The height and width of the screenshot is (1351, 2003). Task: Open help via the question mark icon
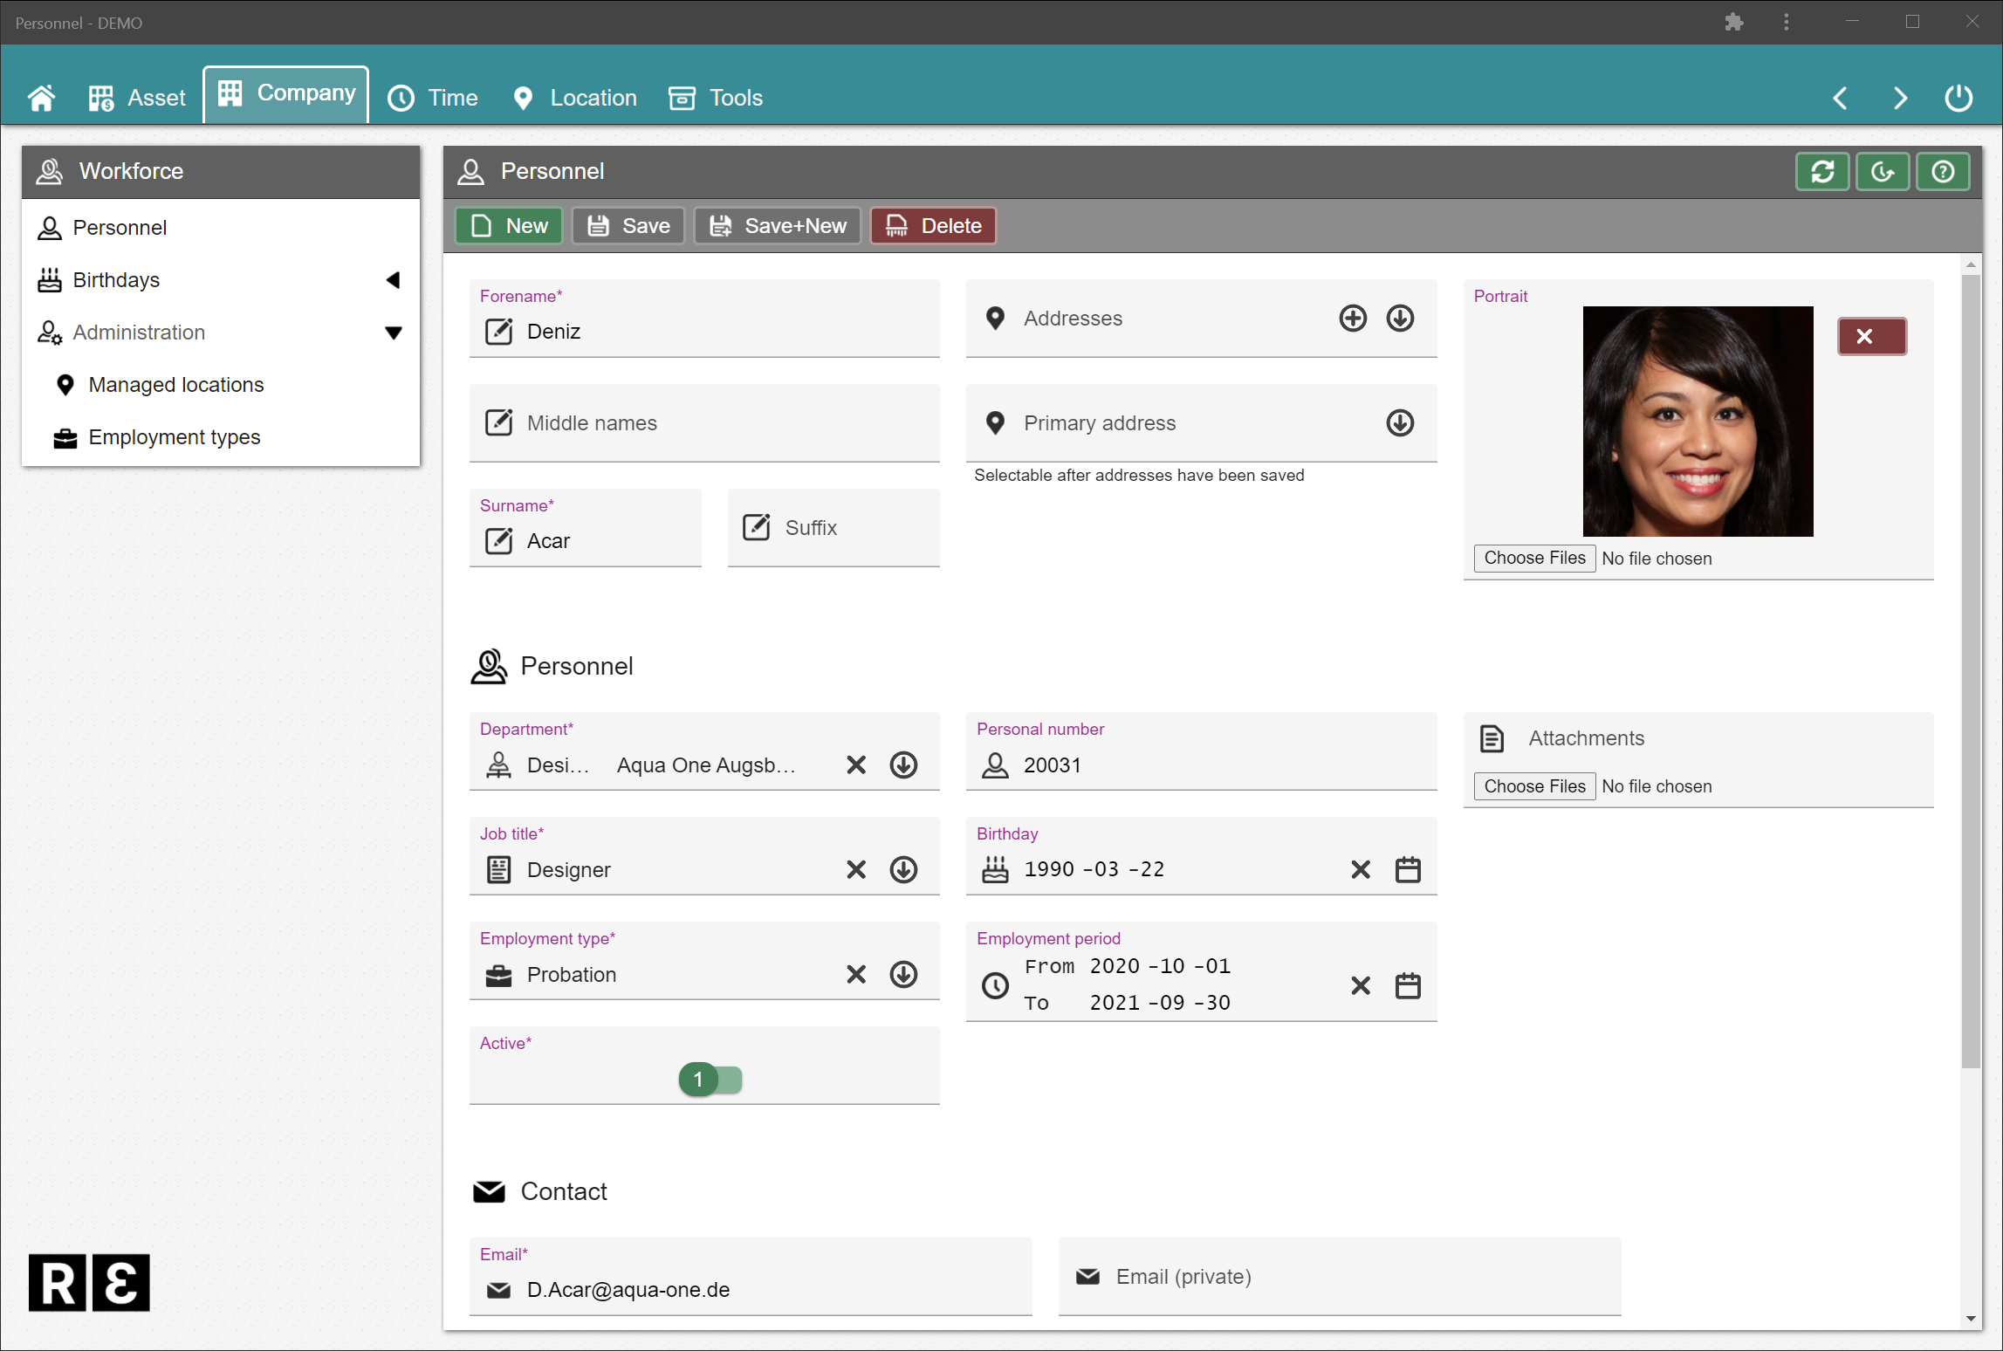tap(1943, 171)
